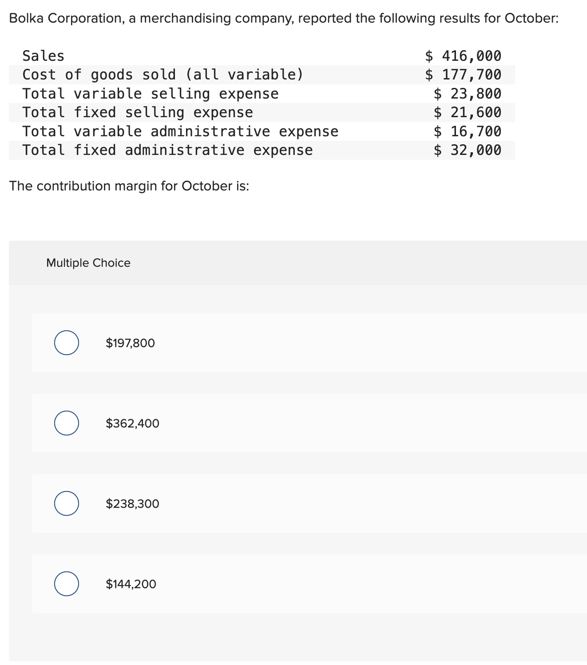Click the $362,400 answer label

132,424
